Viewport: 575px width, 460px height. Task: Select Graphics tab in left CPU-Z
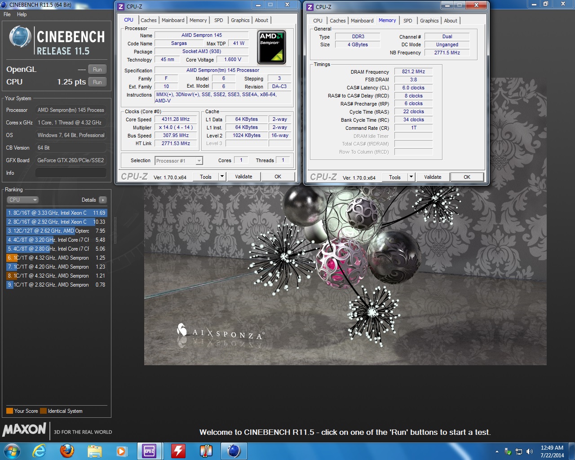click(240, 20)
